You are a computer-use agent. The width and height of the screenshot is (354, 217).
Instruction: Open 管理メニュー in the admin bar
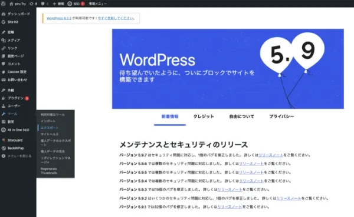(x=97, y=4)
